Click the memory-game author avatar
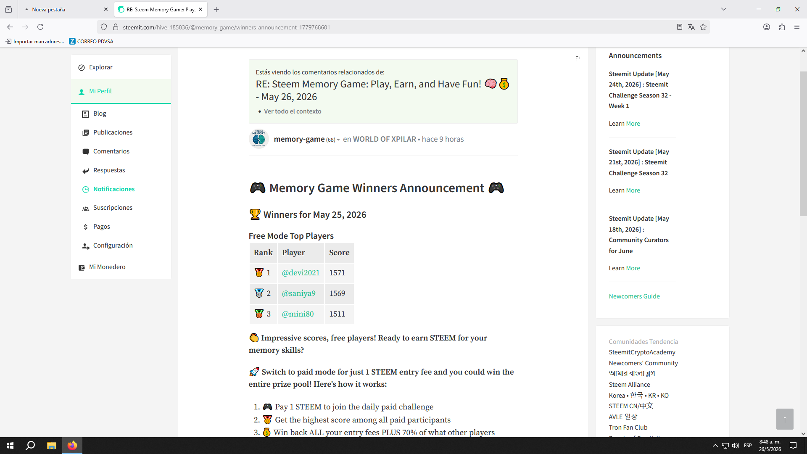 click(x=259, y=139)
